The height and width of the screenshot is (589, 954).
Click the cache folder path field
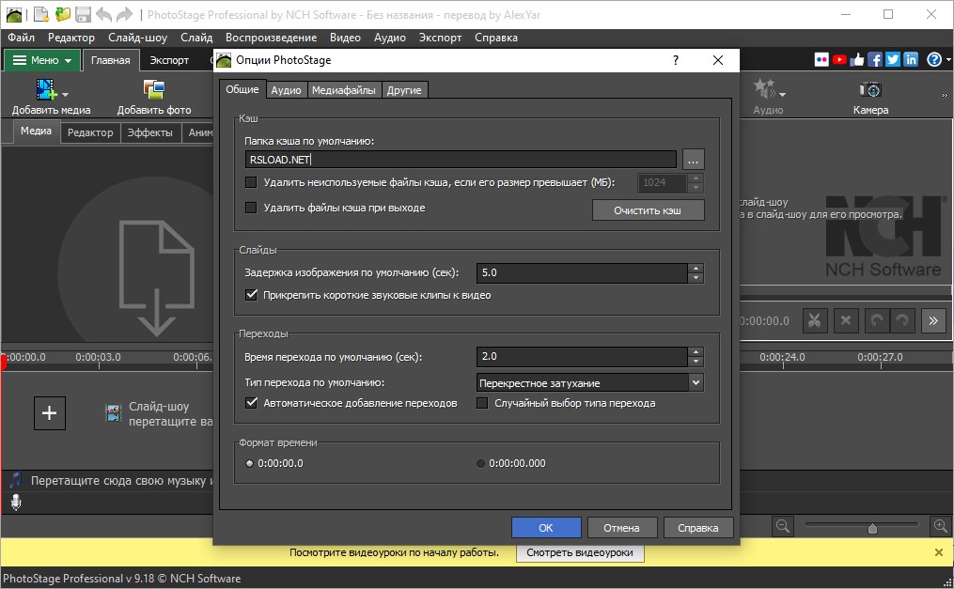(461, 160)
